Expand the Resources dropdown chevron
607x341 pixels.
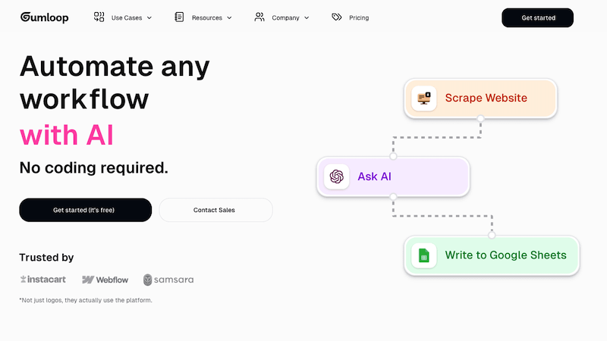coord(229,17)
